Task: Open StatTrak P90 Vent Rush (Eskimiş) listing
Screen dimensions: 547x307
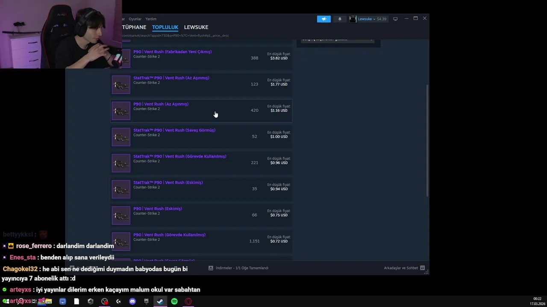Action: click(201, 189)
